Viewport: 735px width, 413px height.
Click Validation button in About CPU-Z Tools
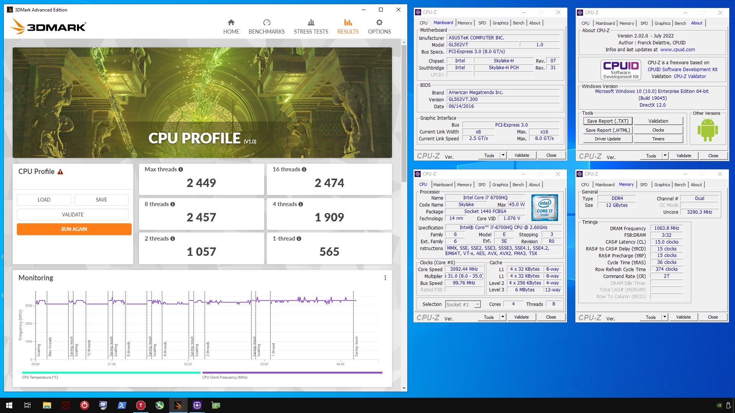click(x=658, y=121)
